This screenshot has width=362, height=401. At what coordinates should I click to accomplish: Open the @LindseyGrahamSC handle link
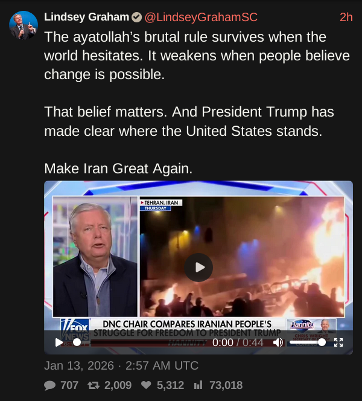coord(201,17)
